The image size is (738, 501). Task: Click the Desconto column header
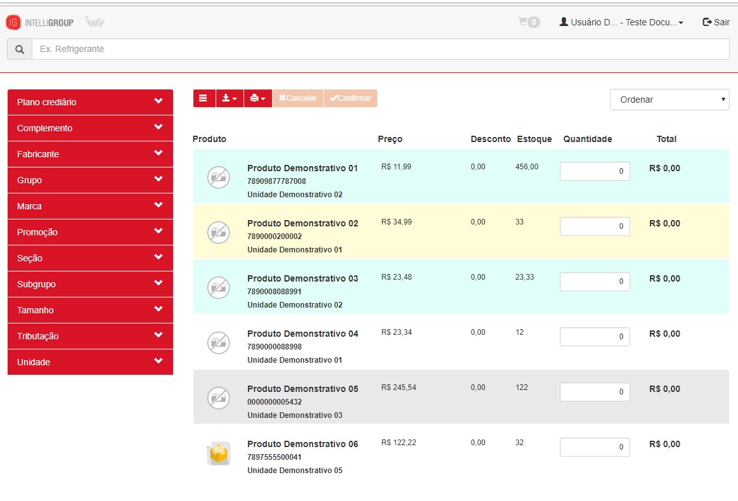pos(491,139)
